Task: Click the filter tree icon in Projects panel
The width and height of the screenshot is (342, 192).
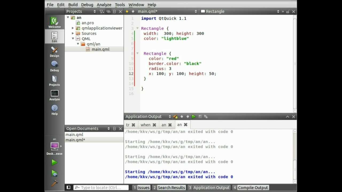Action: click(x=102, y=11)
